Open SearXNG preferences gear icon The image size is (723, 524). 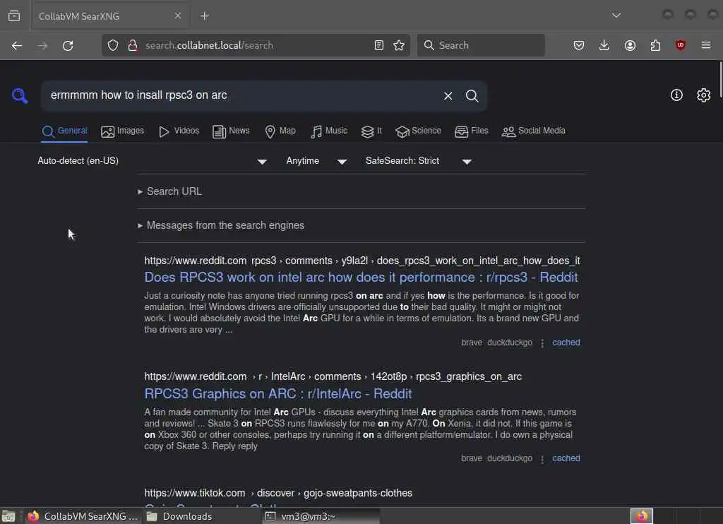[704, 95]
